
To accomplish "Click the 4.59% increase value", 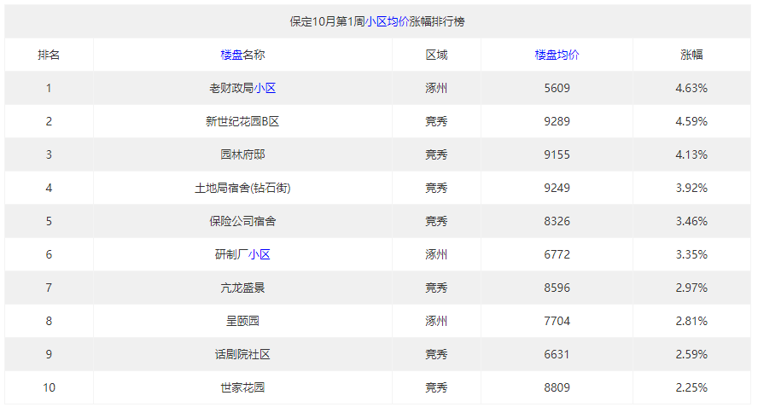I will click(x=691, y=122).
